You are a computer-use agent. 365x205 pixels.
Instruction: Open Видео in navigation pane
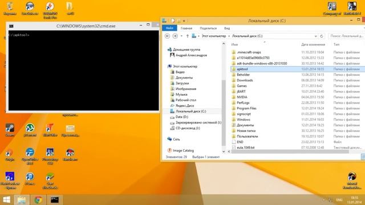177,72
